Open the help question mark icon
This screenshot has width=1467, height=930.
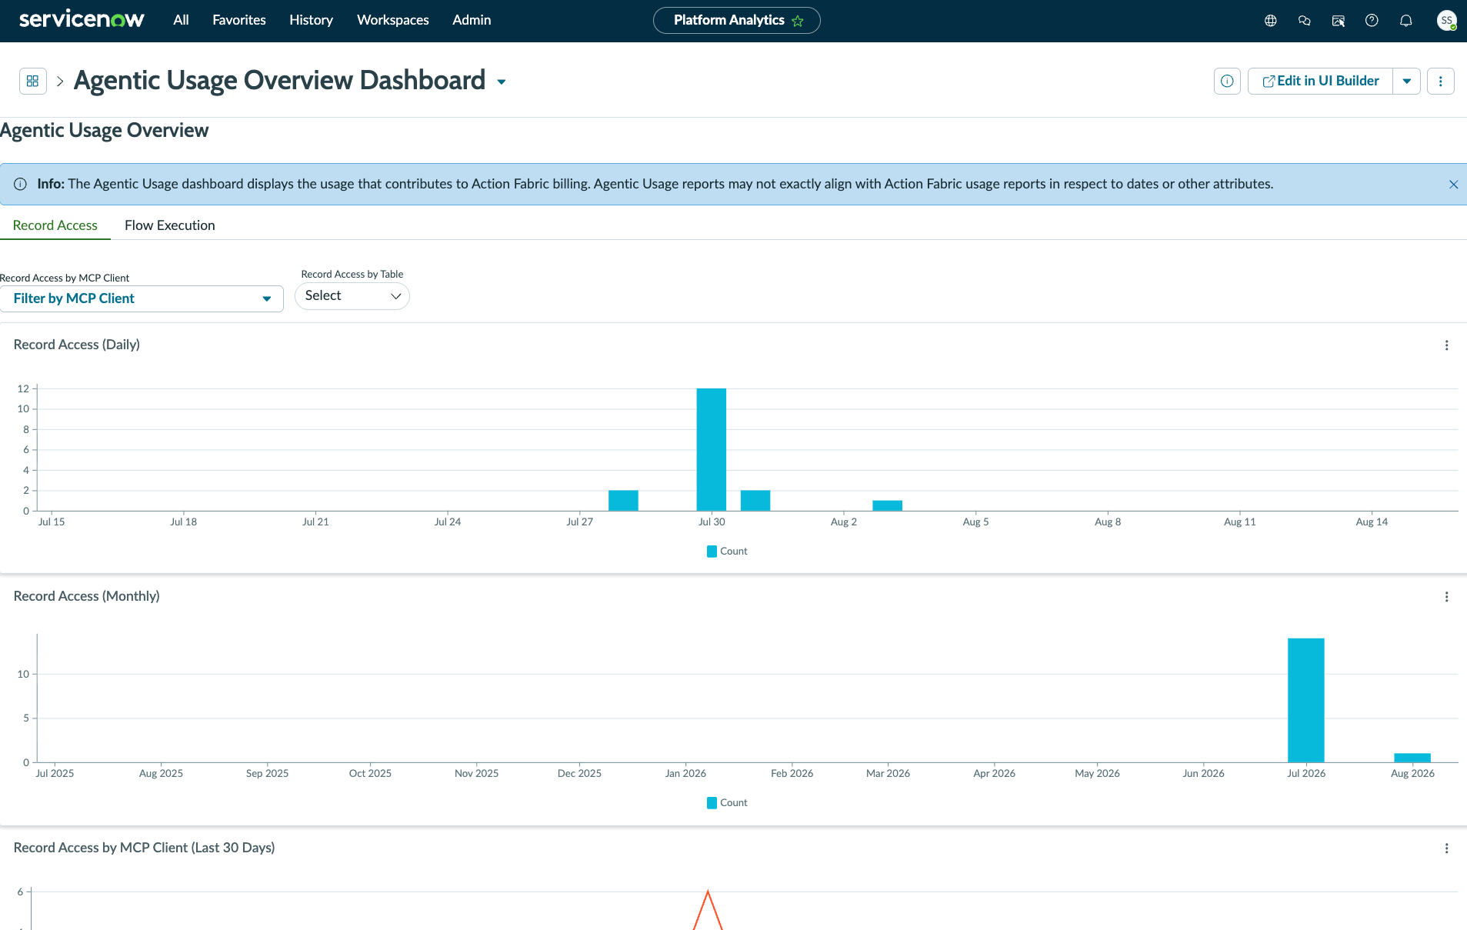[x=1372, y=21]
